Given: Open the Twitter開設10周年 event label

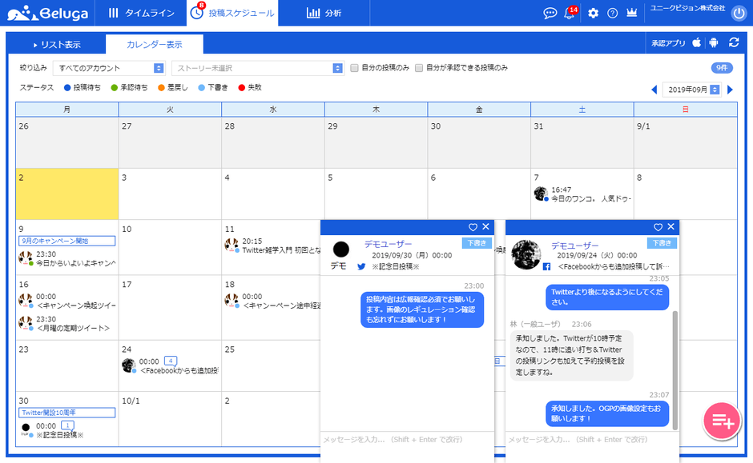Looking at the screenshot, I should 66,413.
